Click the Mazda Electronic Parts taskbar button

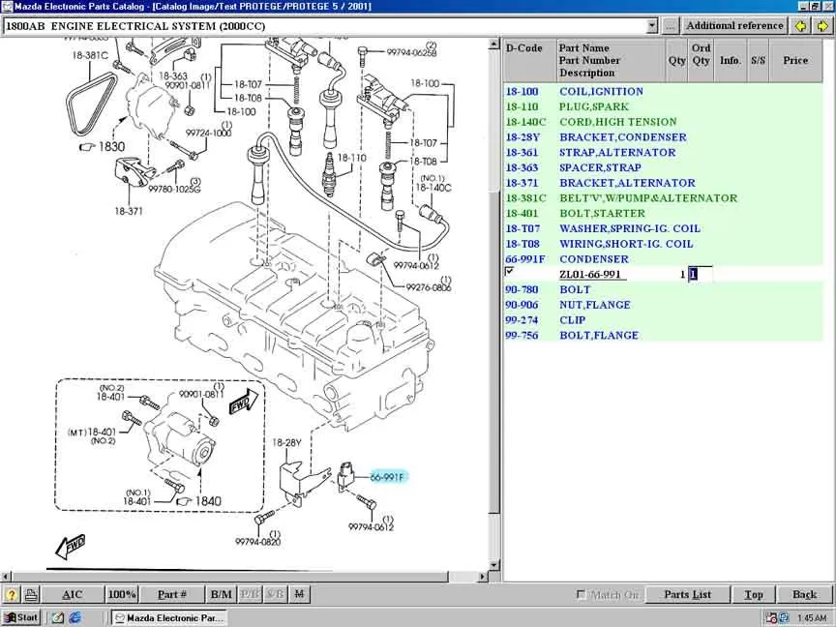pos(169,618)
